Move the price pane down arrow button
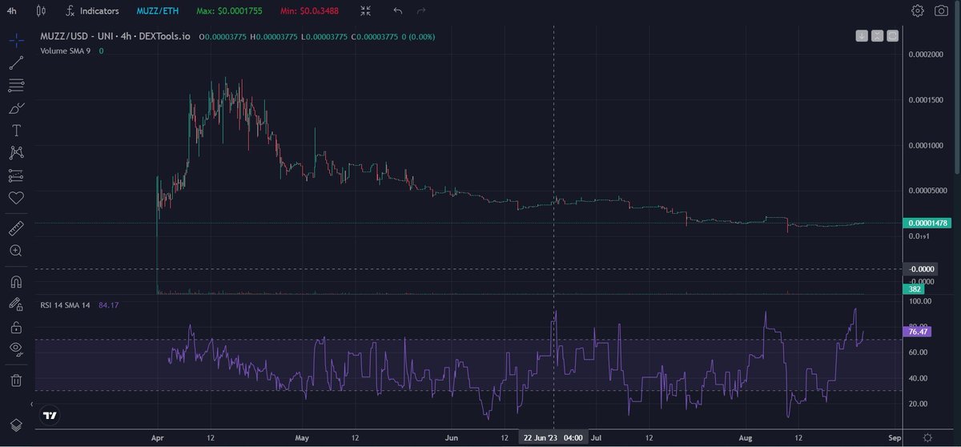This screenshot has height=447, width=961. click(x=862, y=36)
